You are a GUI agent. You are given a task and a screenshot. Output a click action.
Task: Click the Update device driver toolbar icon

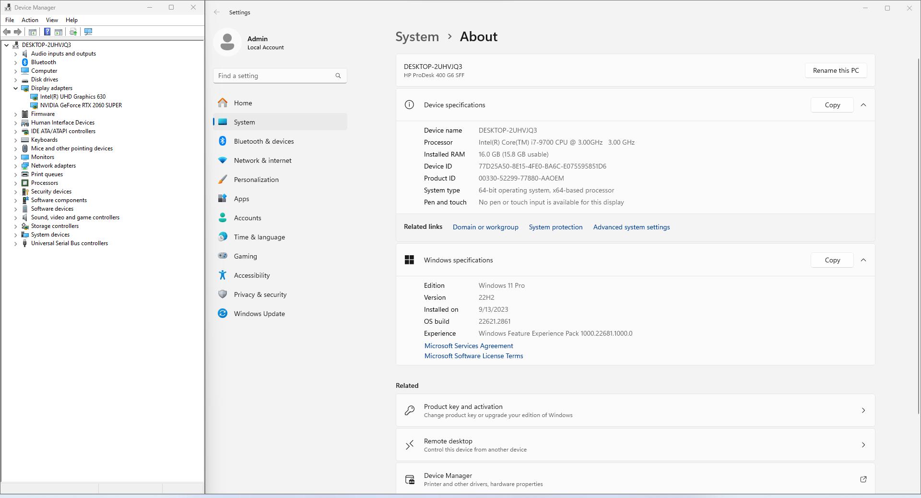pyautogui.click(x=73, y=32)
